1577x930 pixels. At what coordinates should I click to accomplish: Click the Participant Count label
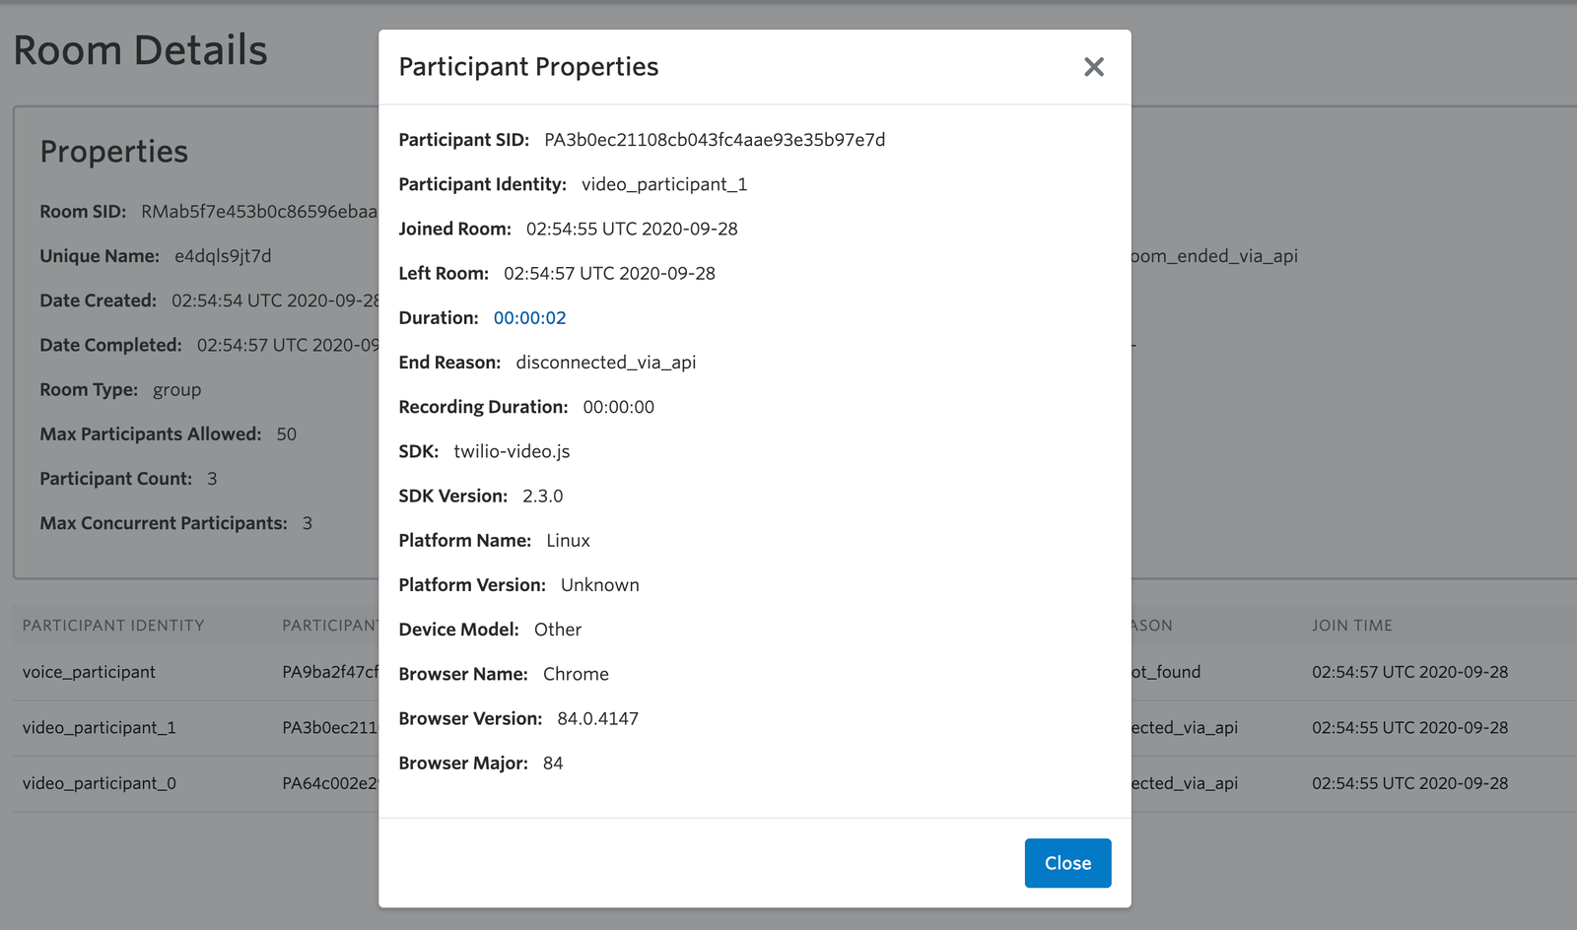tap(115, 479)
